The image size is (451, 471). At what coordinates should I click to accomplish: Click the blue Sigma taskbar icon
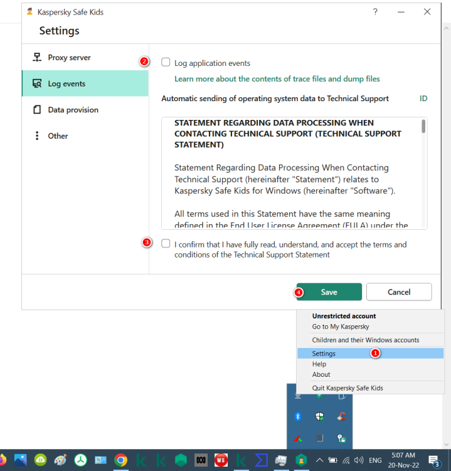[x=261, y=460]
